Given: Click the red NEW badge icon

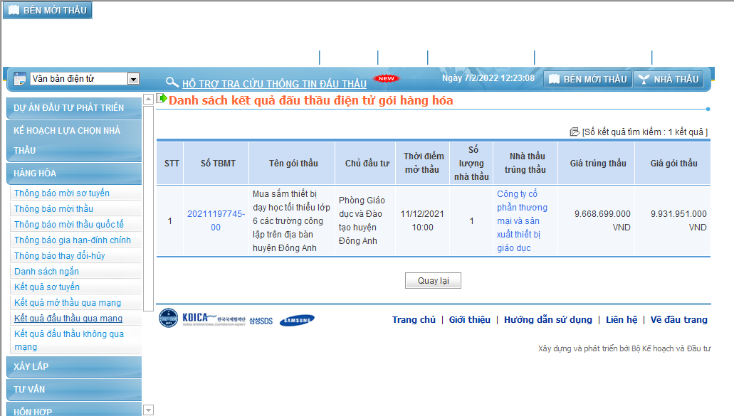Looking at the screenshot, I should (x=387, y=78).
